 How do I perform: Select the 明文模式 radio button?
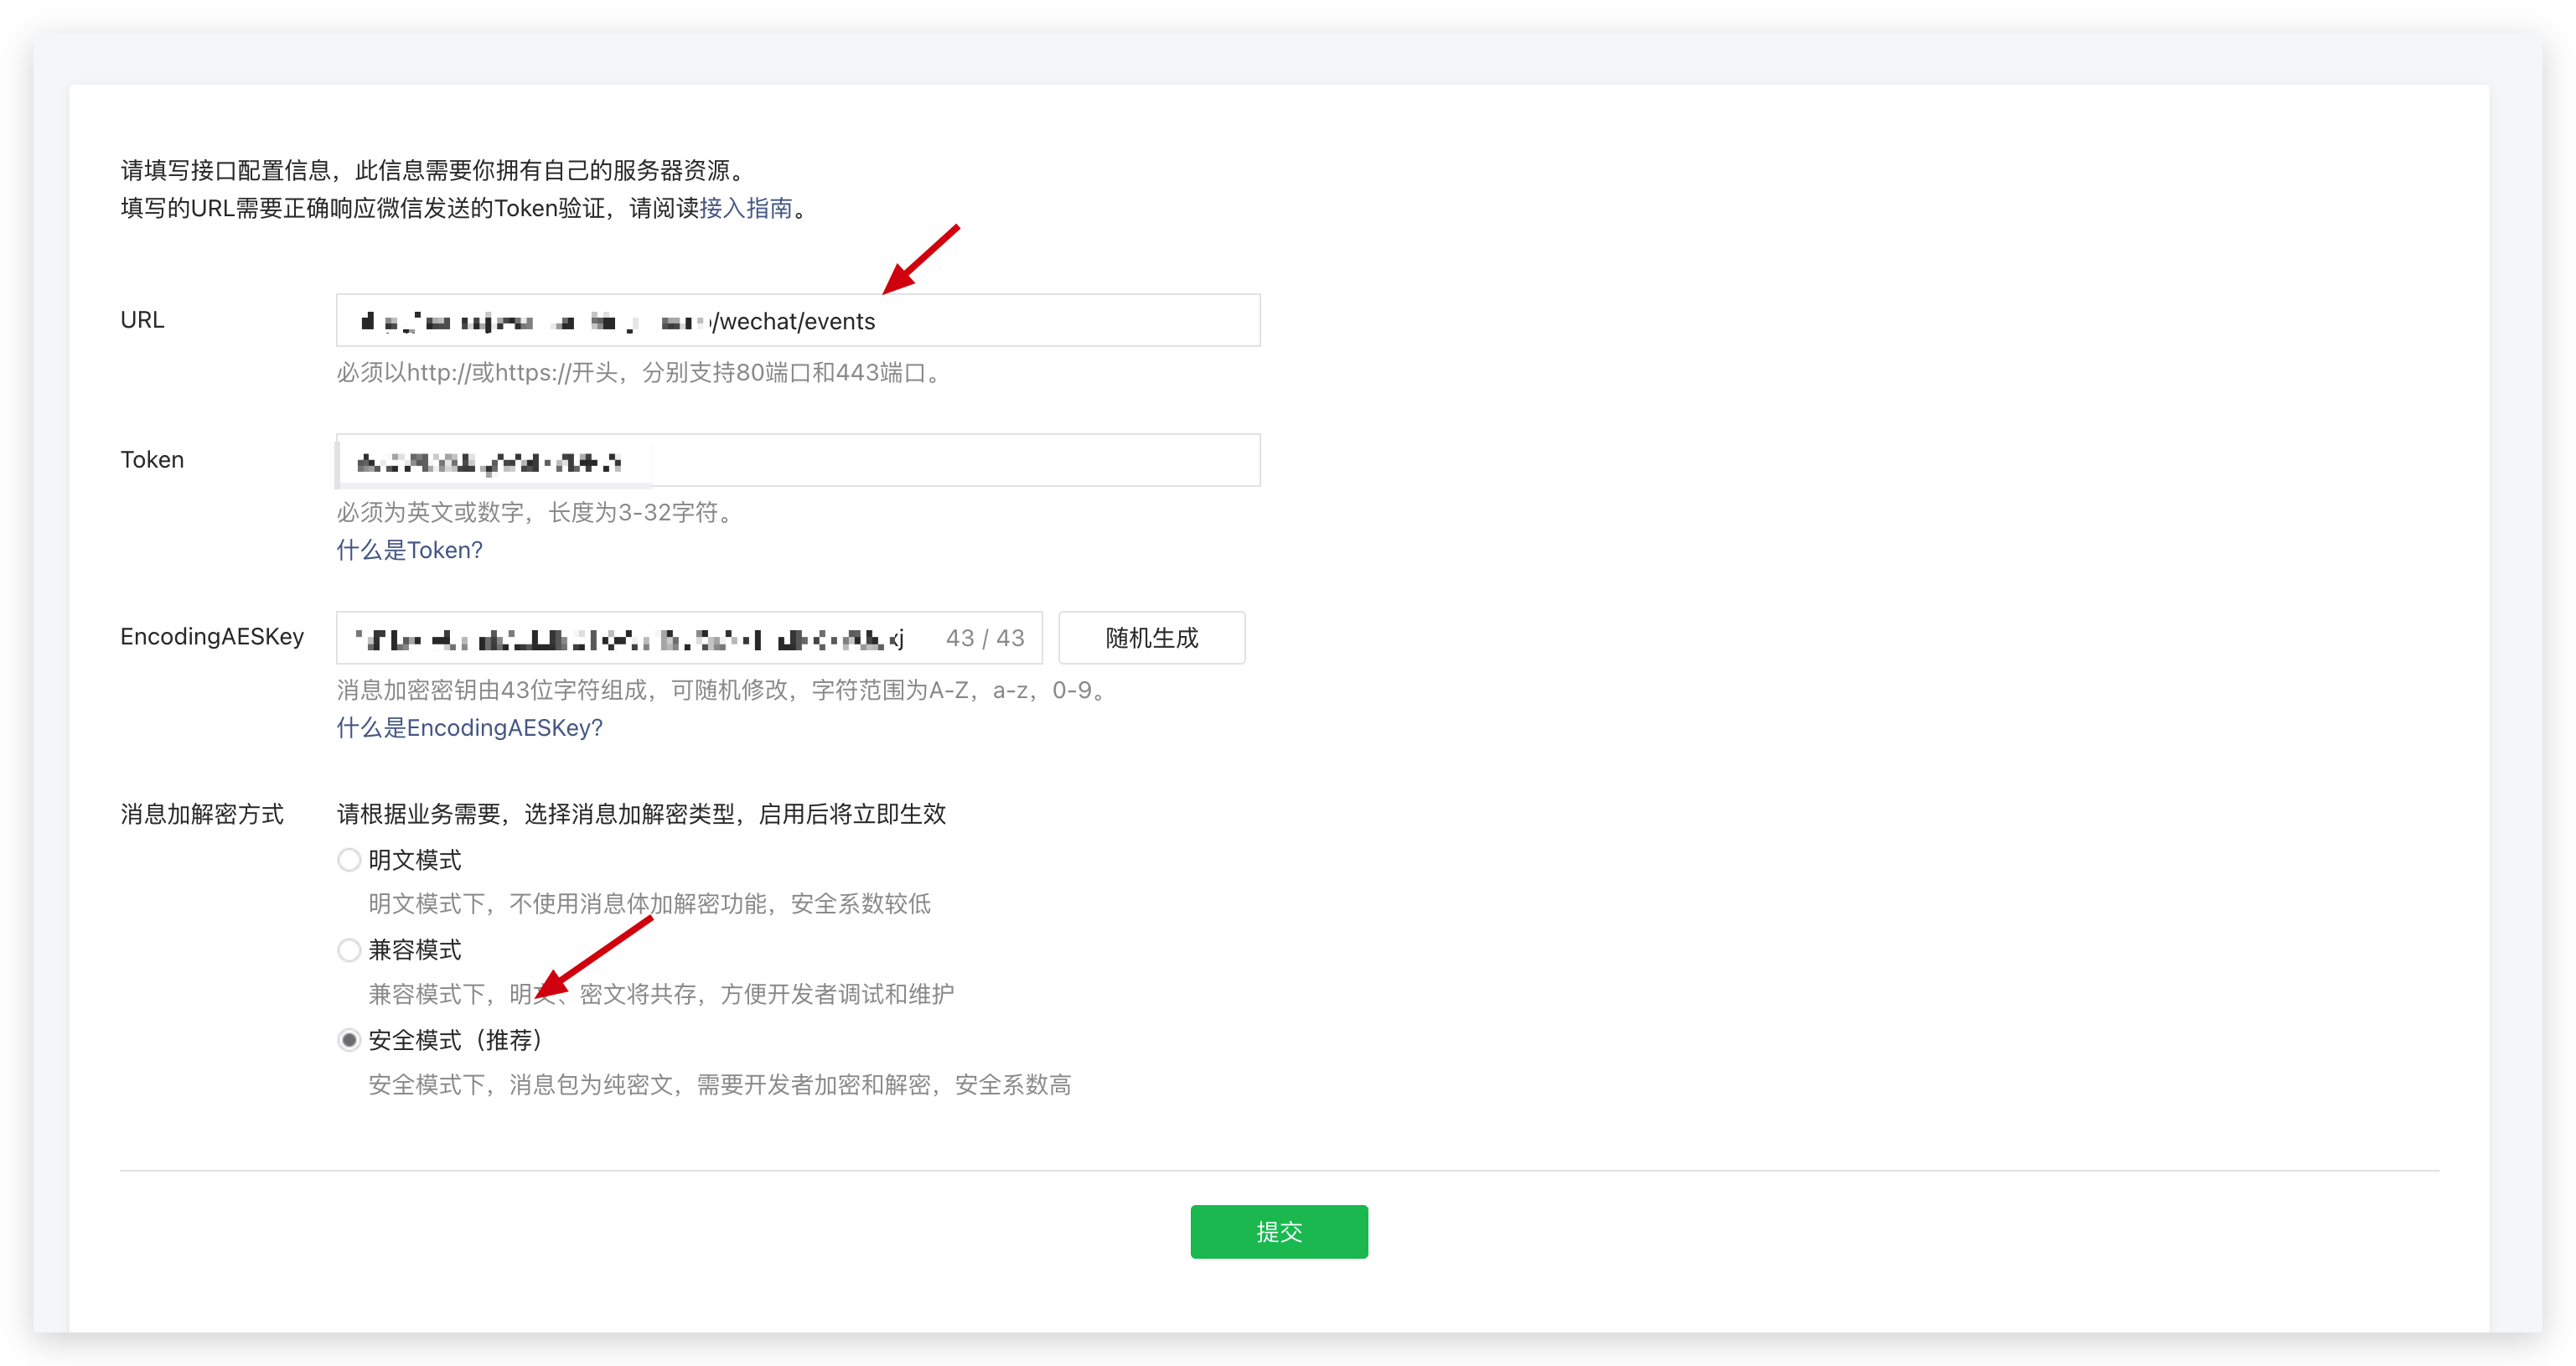pyautogui.click(x=349, y=860)
